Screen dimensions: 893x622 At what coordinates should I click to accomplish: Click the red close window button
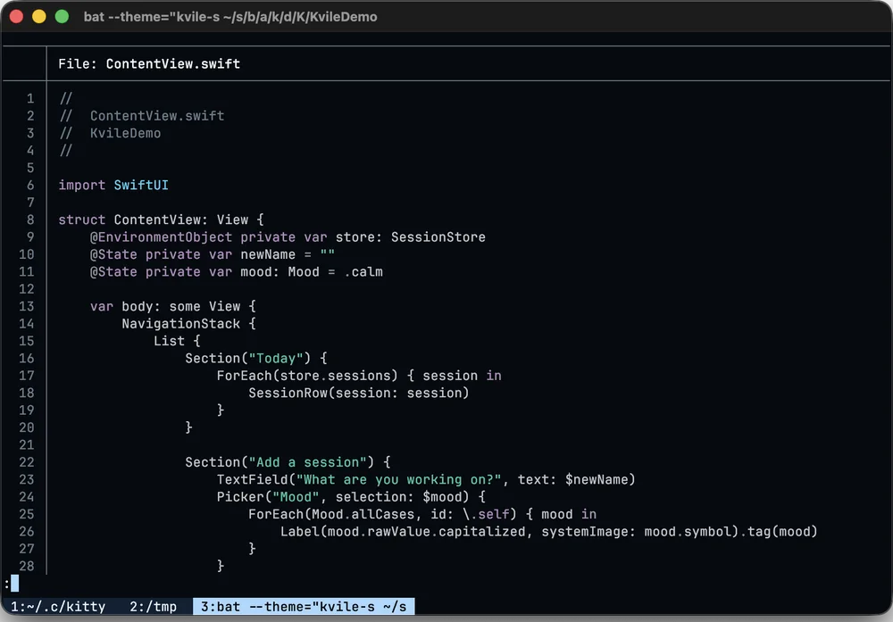point(16,16)
